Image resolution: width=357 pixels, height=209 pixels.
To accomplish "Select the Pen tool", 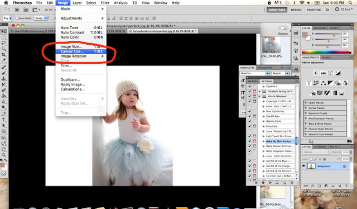I will [x=4, y=113].
